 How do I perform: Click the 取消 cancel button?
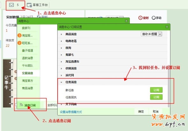pos(155,112)
